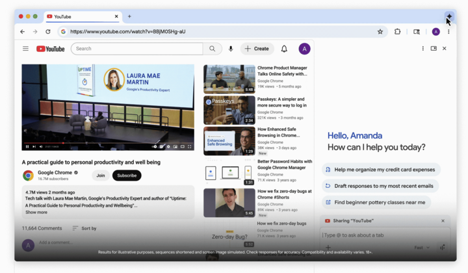Subscribe to the Google Chrome channel

pyautogui.click(x=127, y=175)
